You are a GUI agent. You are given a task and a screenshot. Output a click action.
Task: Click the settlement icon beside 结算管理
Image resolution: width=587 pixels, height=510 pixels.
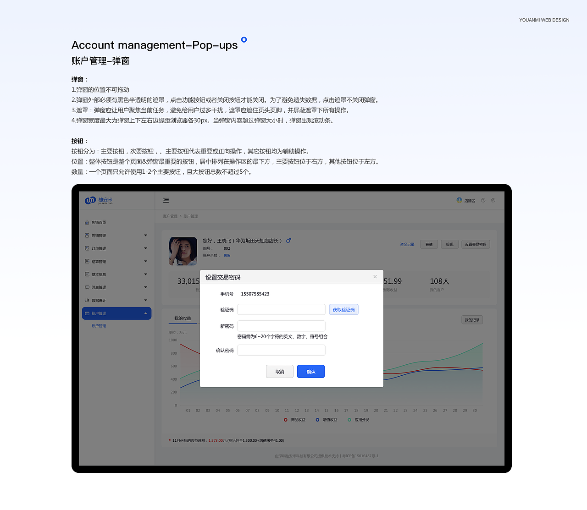[87, 262]
